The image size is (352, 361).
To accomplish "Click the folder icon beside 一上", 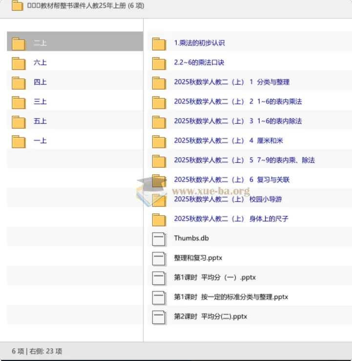I will (19, 142).
